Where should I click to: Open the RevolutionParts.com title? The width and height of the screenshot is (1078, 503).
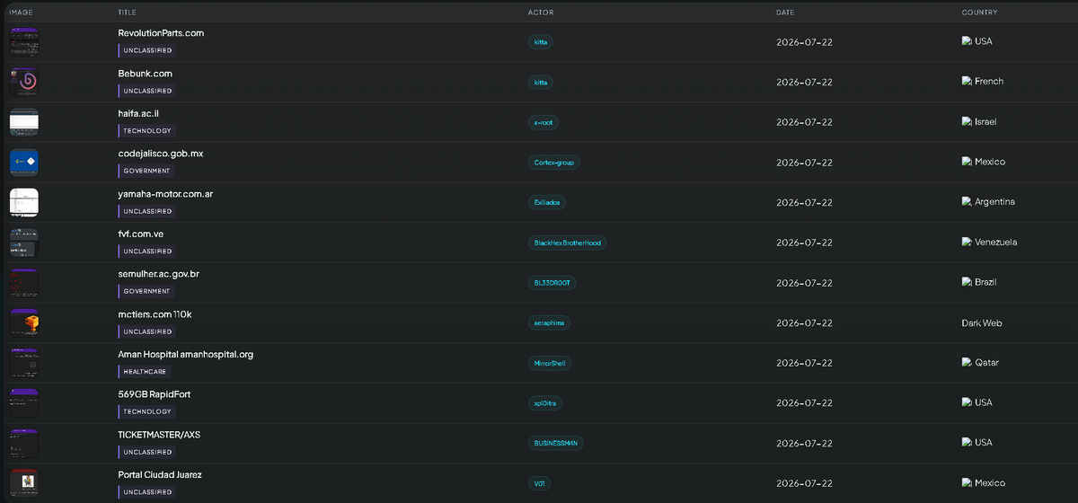(x=162, y=33)
